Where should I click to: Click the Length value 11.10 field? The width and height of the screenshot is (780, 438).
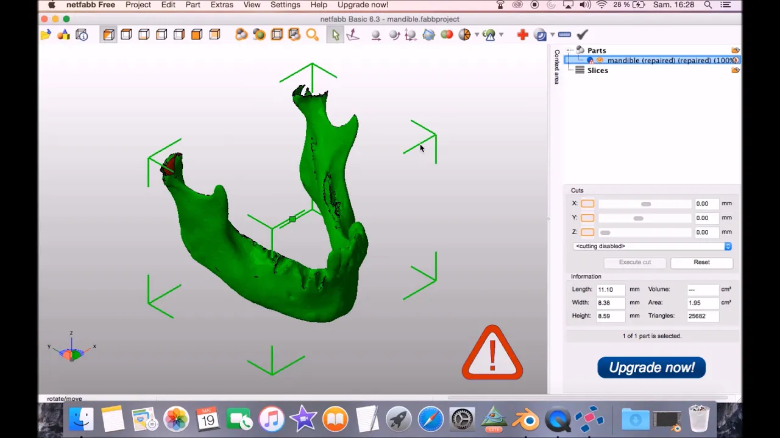611,290
